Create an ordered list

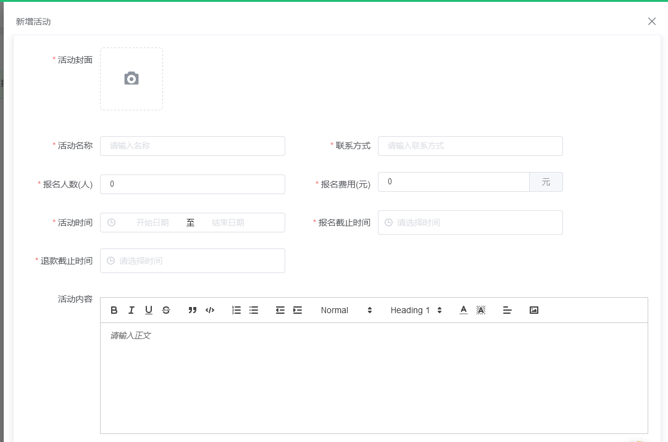pyautogui.click(x=236, y=310)
